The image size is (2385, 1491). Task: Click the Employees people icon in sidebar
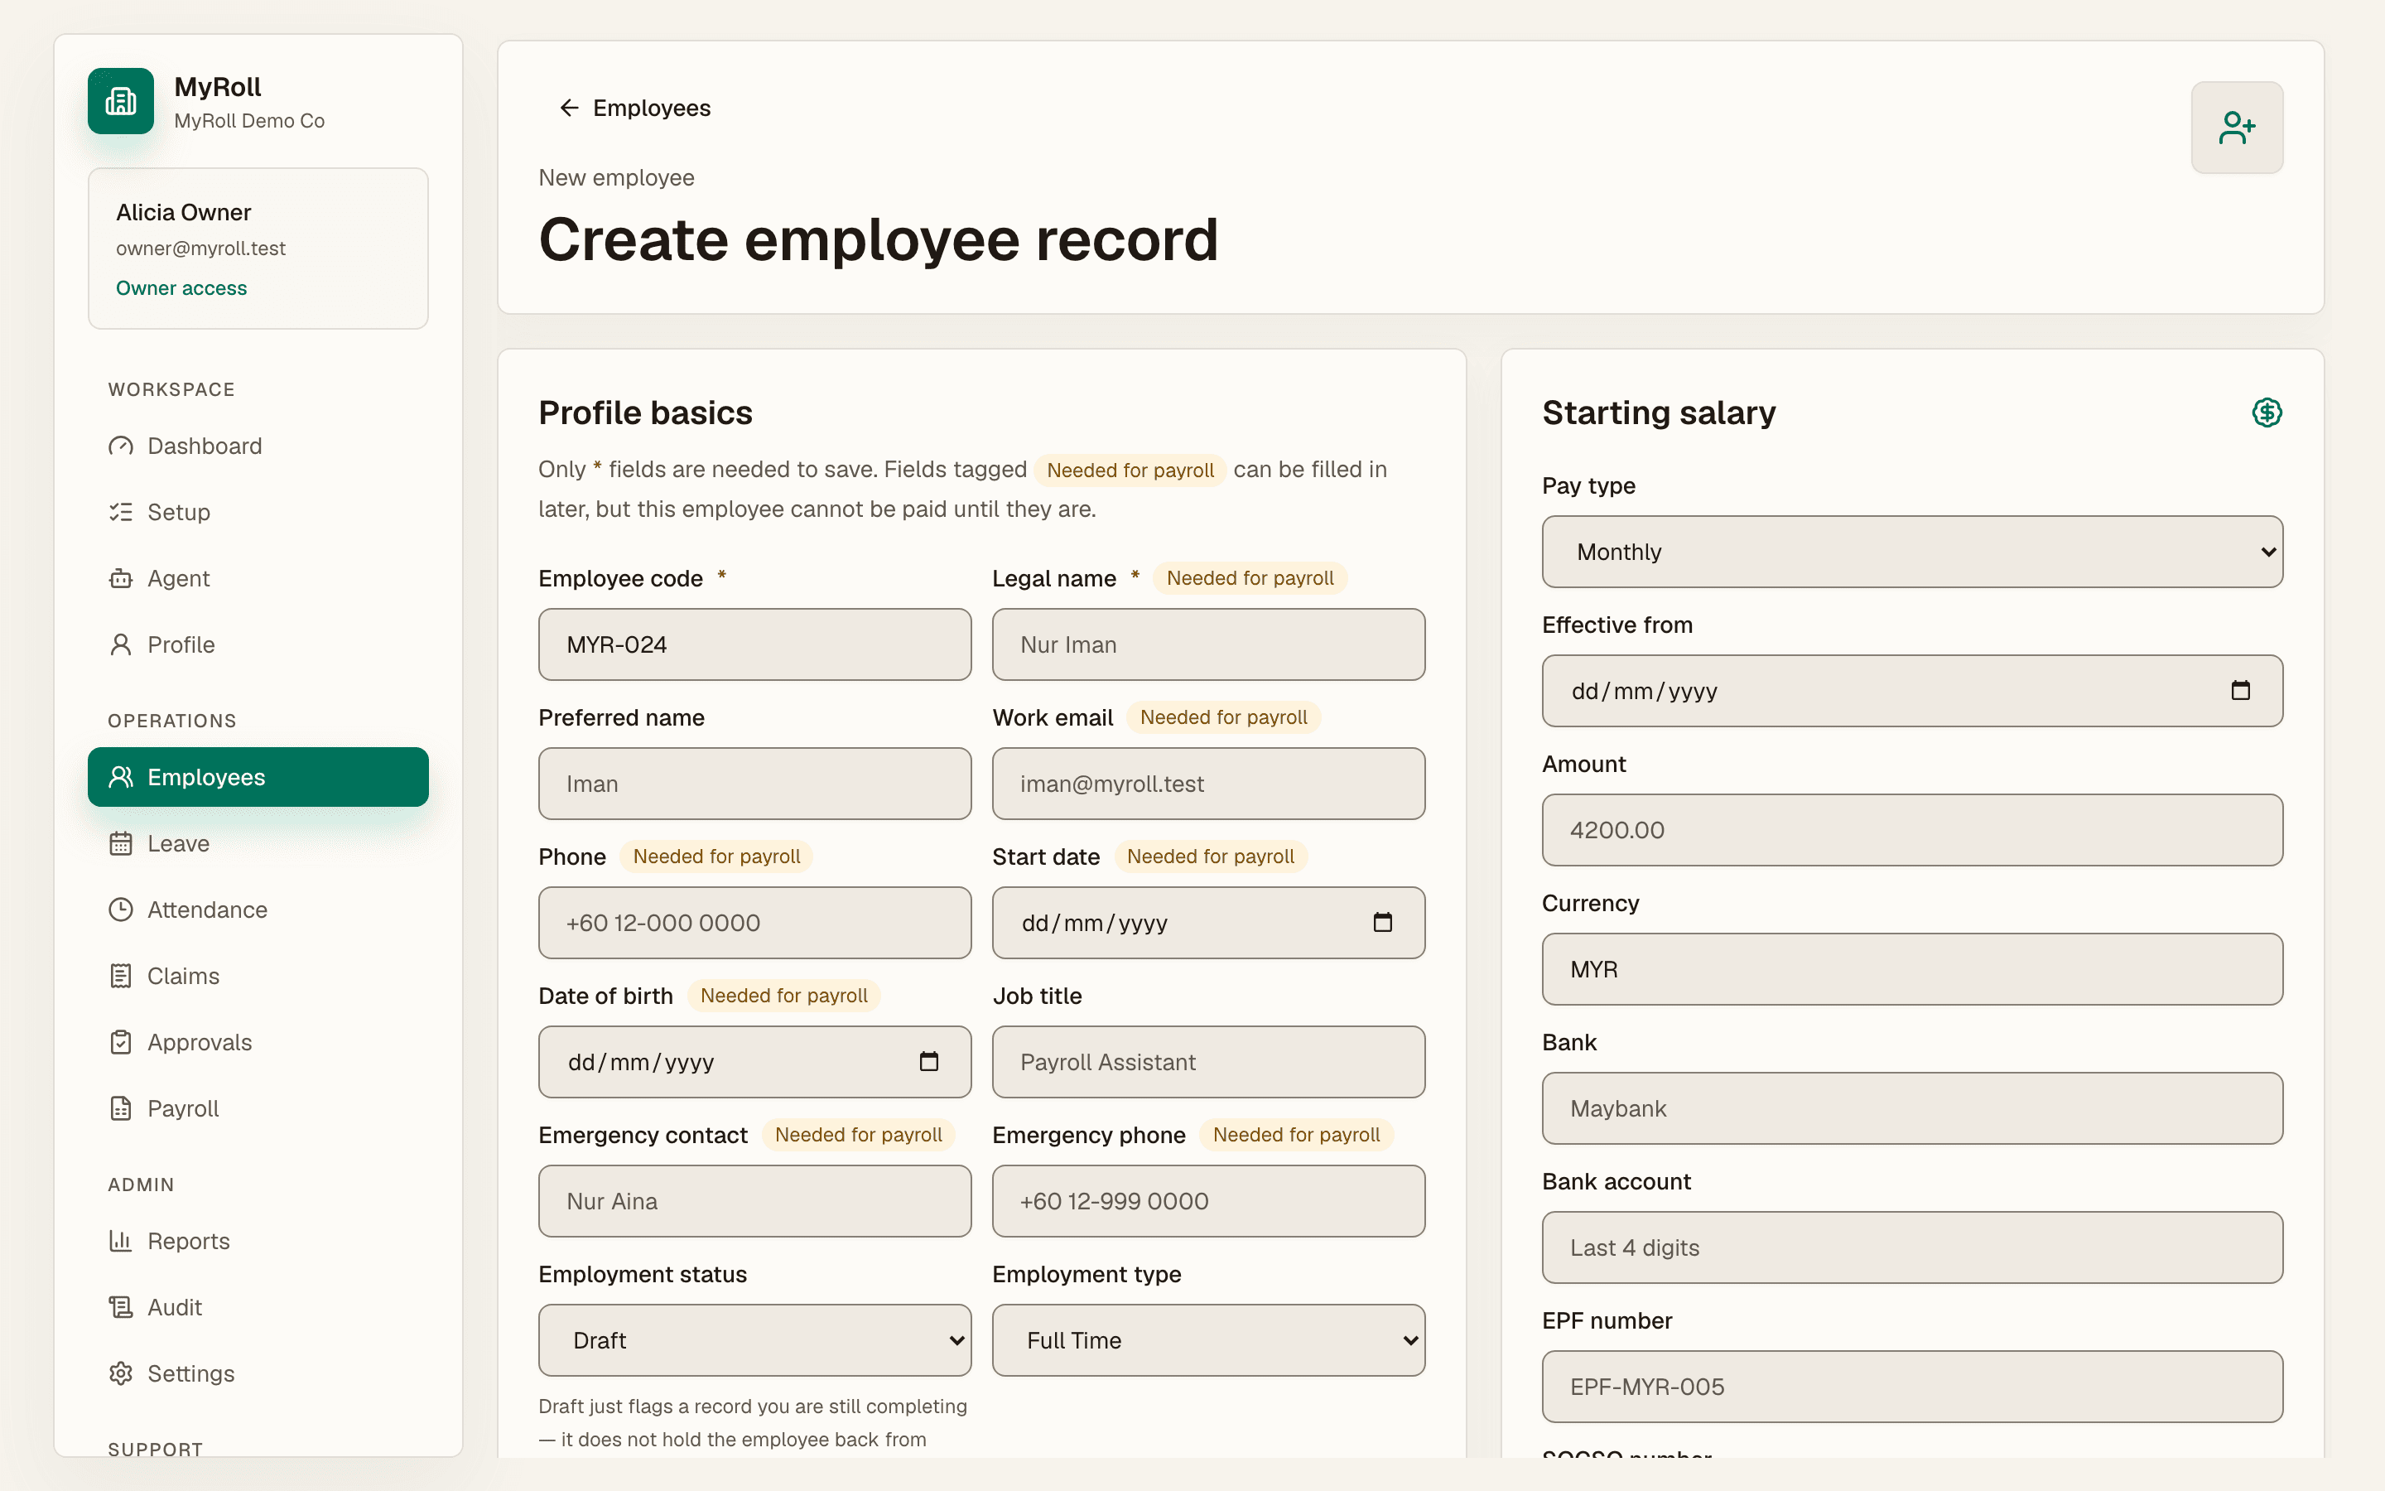coord(120,777)
